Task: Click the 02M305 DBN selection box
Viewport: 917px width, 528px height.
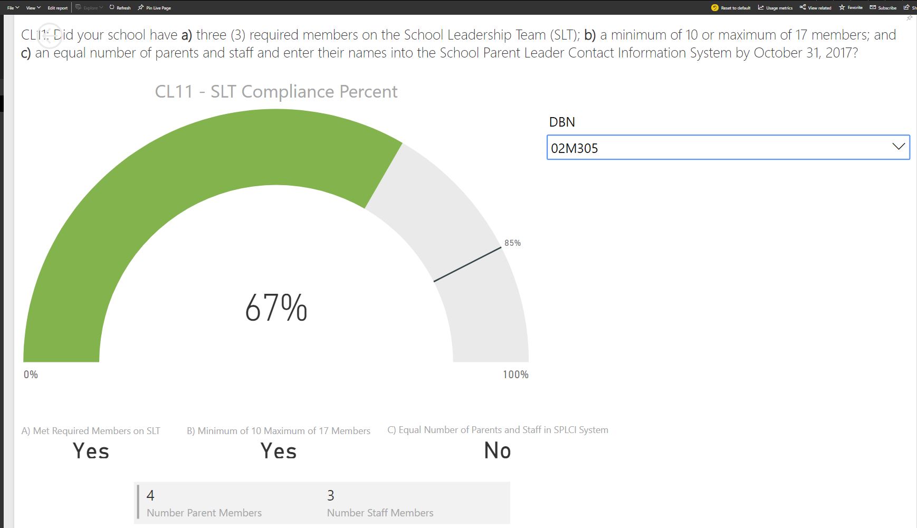Action: (728, 147)
